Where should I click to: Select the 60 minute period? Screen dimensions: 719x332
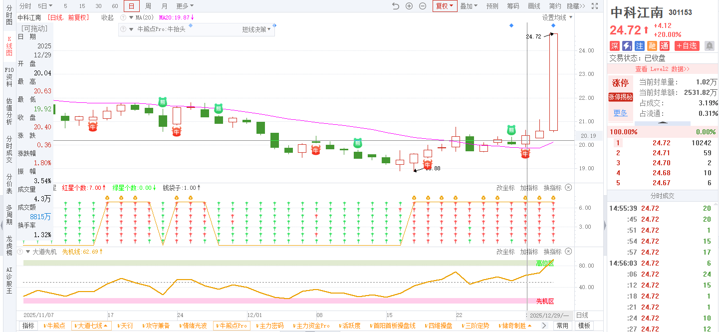[x=115, y=6]
